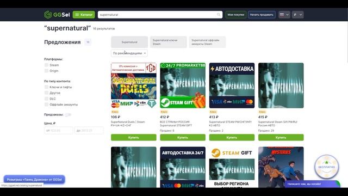Open ВСЕ СТРАНЫ+РОССИЯ Supernatural title link
Viewport: 348px width, 196px height.
[176, 124]
